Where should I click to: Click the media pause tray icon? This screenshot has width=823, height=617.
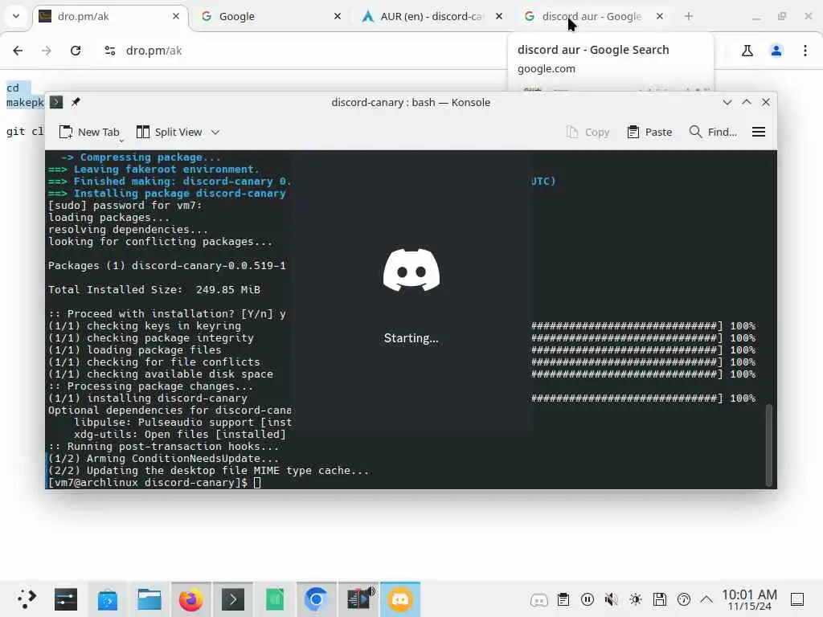tap(588, 599)
